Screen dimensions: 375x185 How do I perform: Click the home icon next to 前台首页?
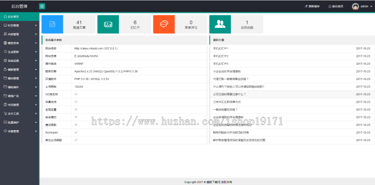330,7
